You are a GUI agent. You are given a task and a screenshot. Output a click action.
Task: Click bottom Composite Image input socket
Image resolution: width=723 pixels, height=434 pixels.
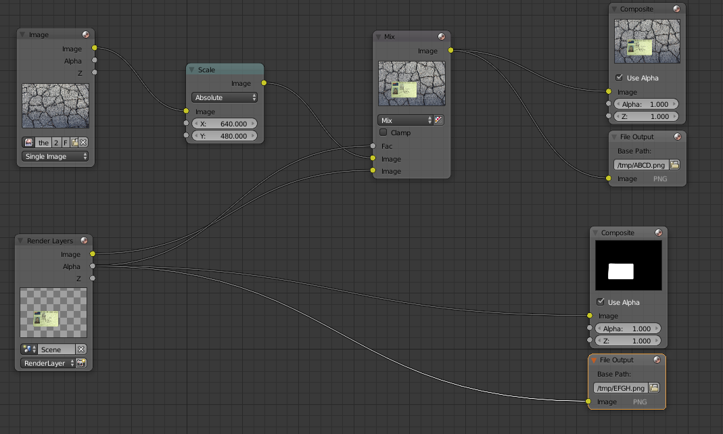click(590, 316)
